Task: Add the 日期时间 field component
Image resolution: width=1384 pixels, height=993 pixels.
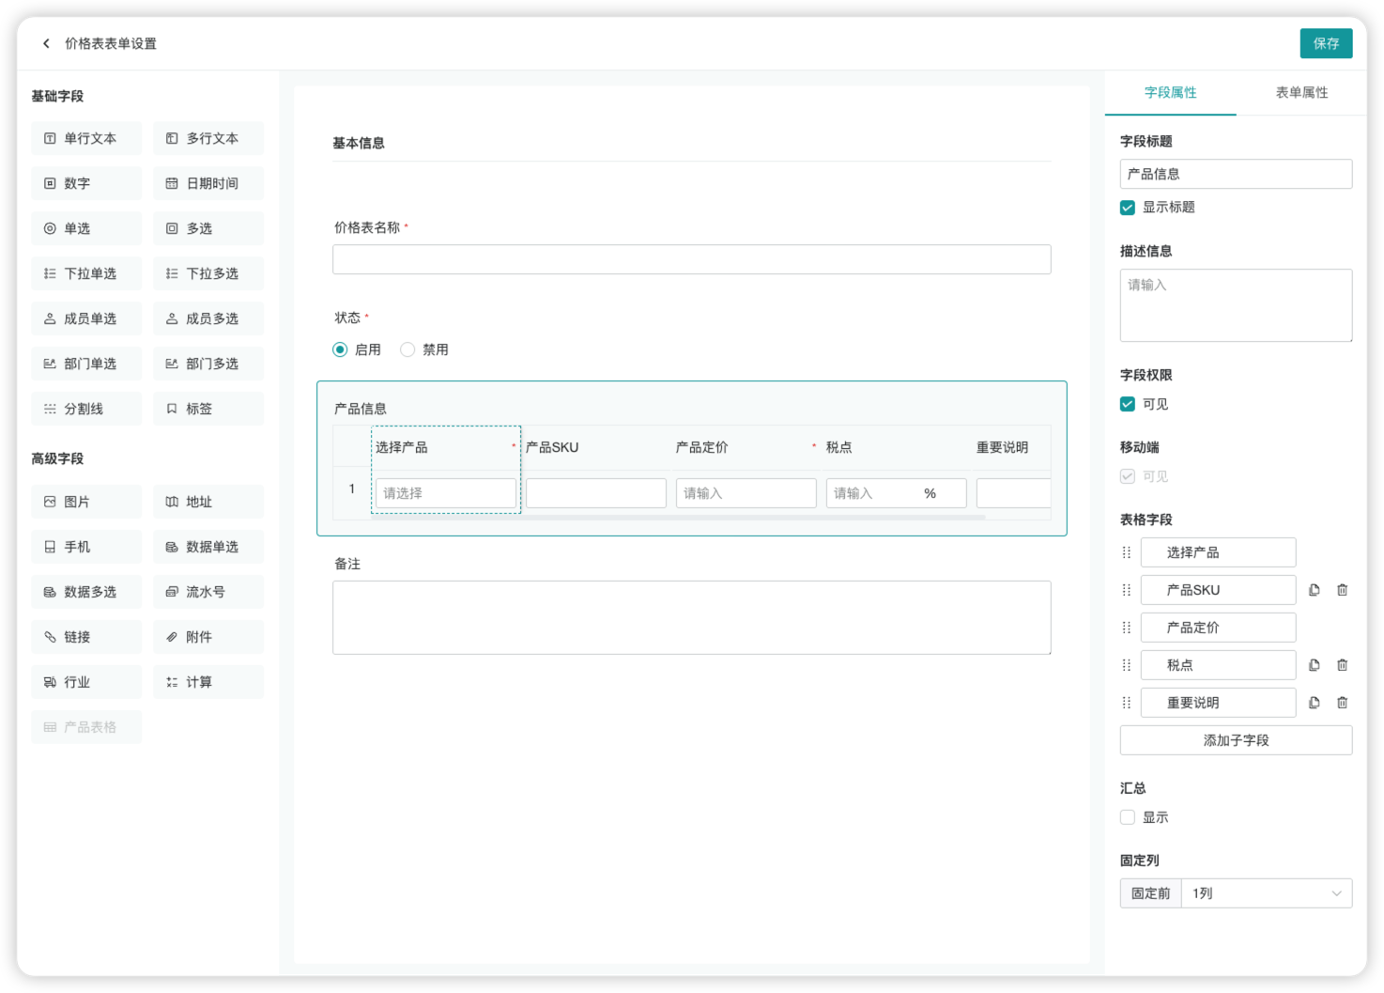Action: (208, 183)
